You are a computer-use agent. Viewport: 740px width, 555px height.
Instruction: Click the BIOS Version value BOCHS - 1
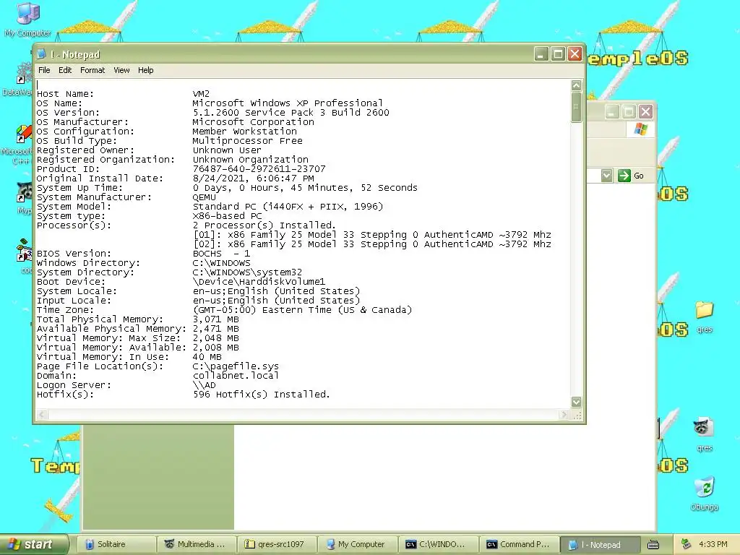tap(221, 254)
